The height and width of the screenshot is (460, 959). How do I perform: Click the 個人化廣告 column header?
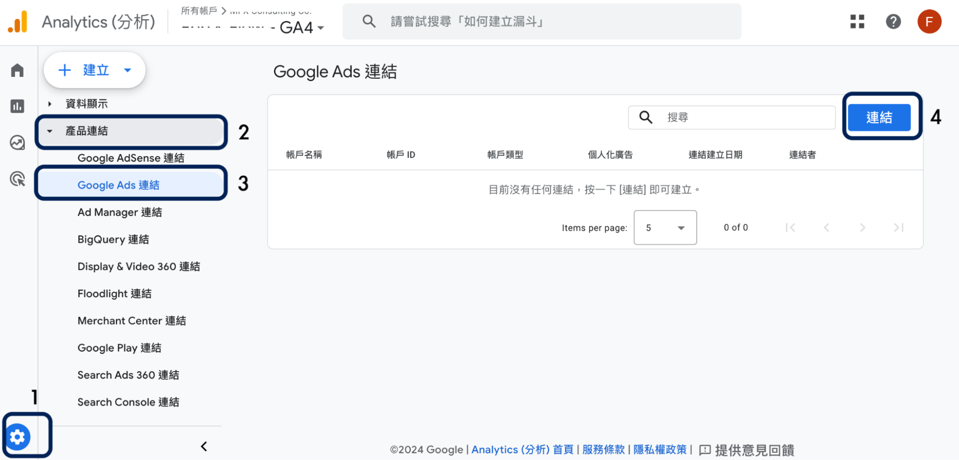(610, 155)
